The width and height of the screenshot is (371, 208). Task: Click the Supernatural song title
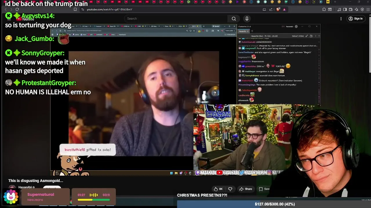[41, 194]
